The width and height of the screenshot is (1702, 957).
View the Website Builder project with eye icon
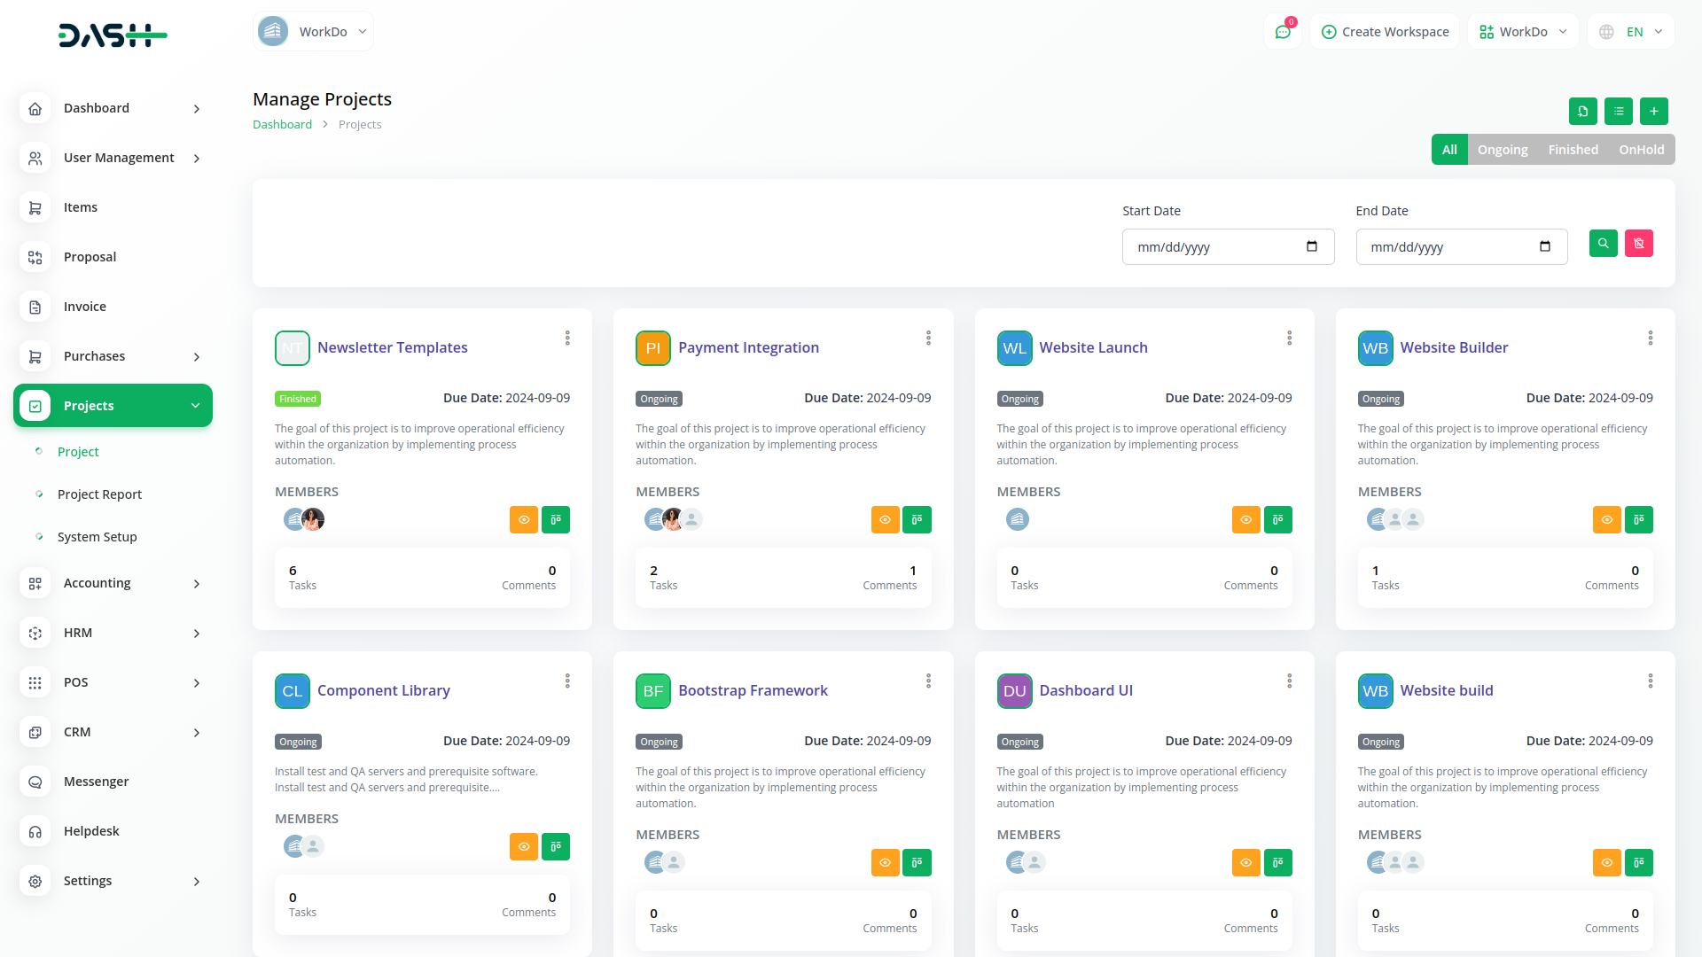tap(1607, 519)
